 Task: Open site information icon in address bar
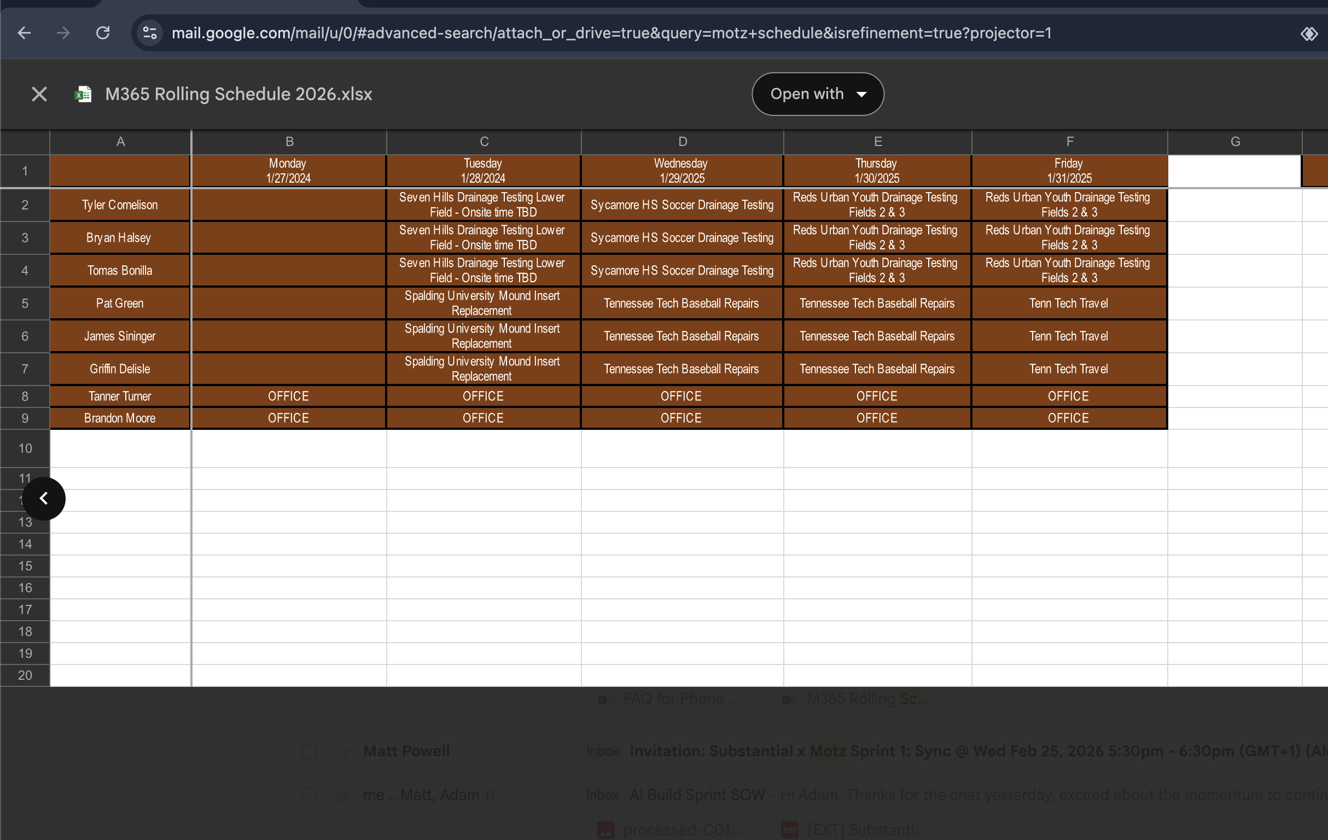(150, 33)
